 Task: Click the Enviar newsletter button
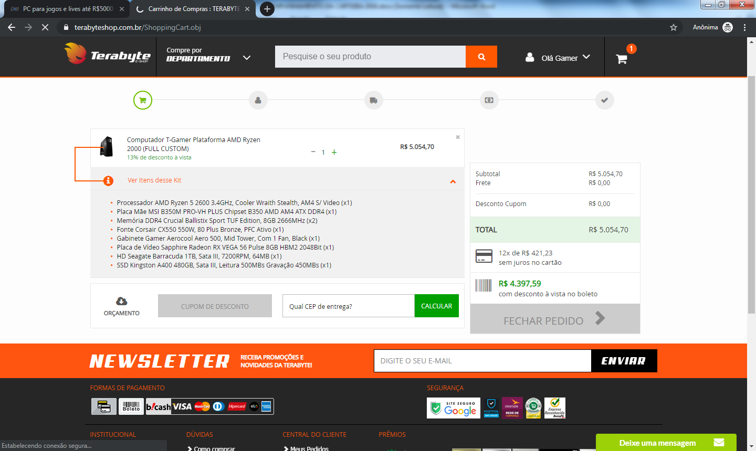point(624,361)
